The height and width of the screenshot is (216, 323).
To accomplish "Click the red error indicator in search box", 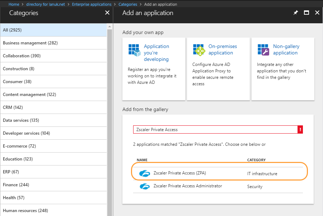I will point(300,129).
